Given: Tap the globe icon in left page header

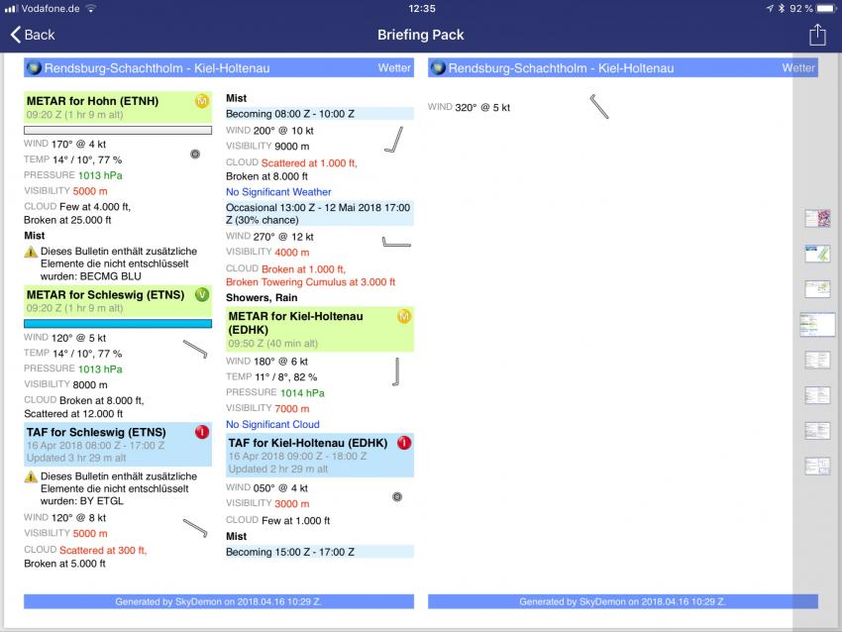Looking at the screenshot, I should (x=34, y=68).
